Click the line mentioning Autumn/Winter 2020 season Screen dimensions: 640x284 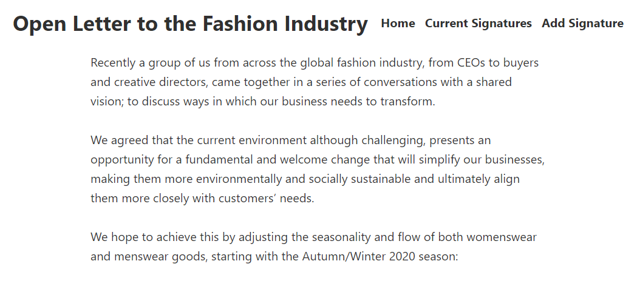(x=274, y=257)
